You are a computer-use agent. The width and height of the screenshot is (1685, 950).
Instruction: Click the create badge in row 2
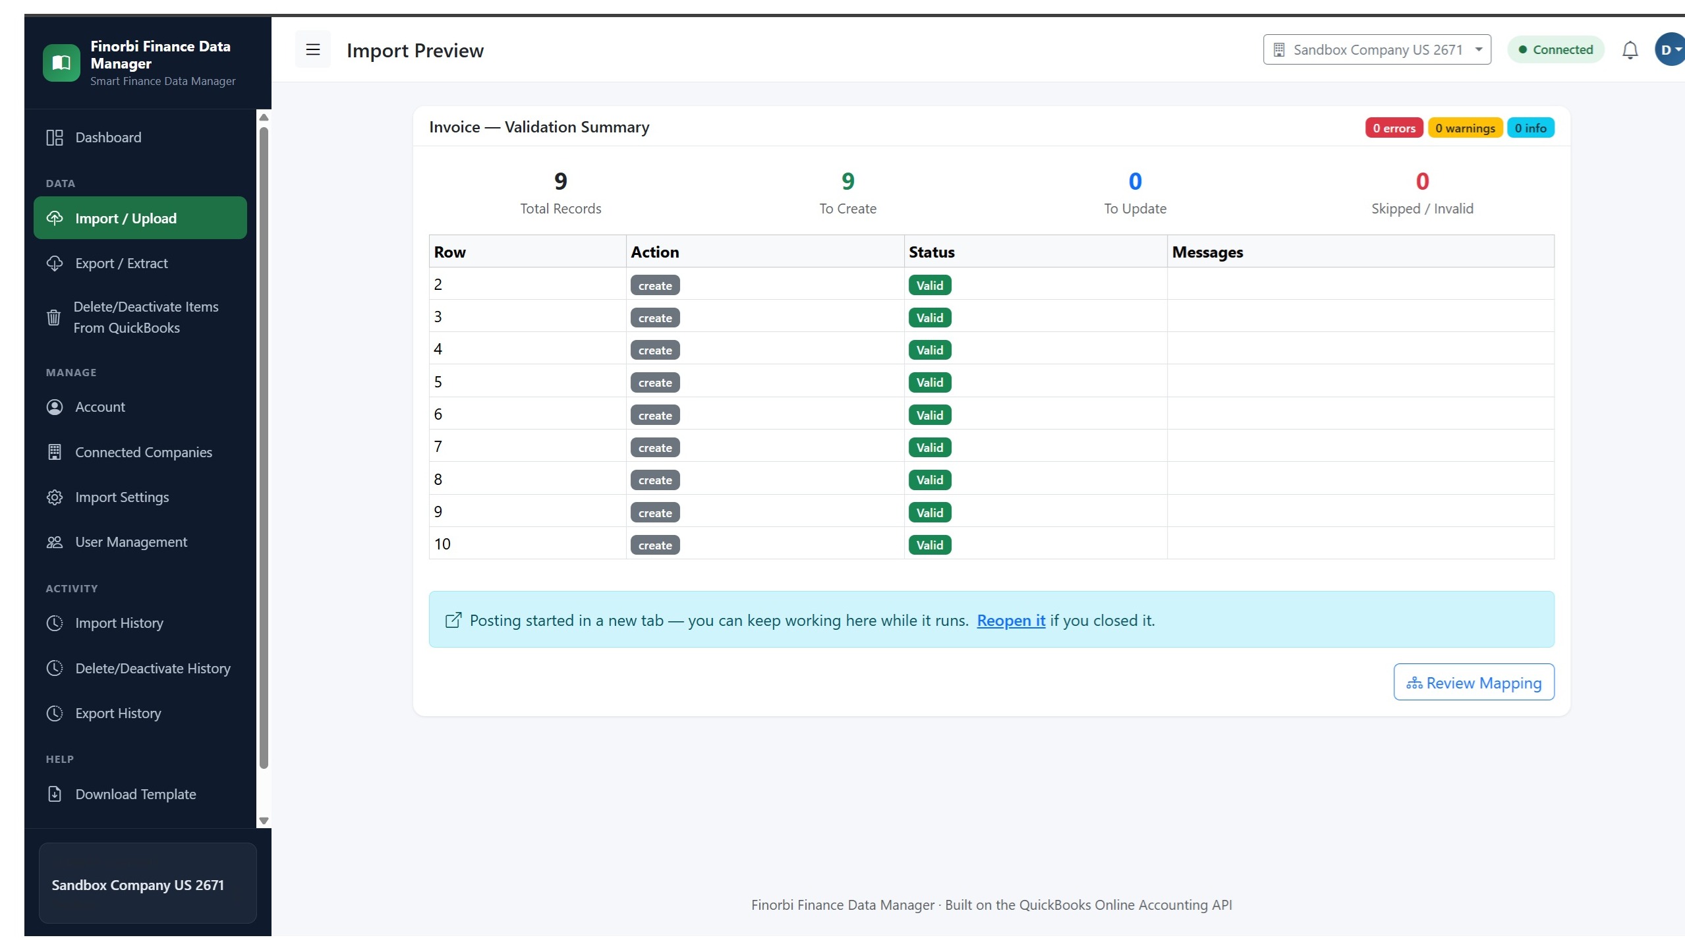[x=655, y=286]
